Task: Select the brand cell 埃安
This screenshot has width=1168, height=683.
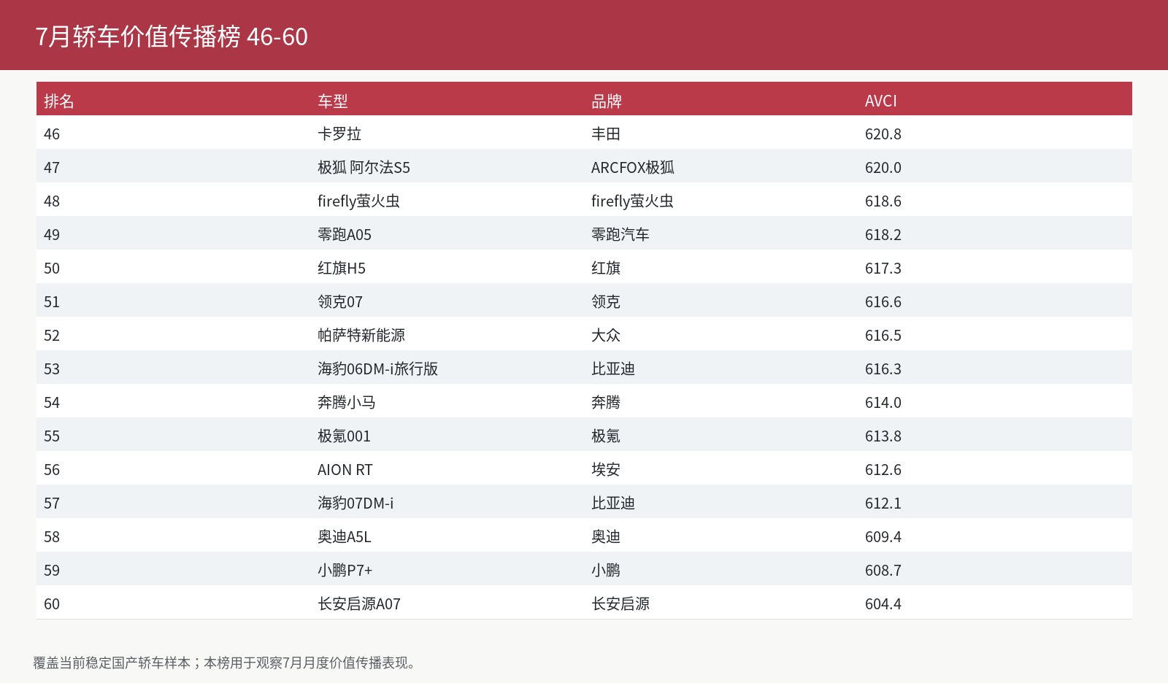Action: [606, 470]
